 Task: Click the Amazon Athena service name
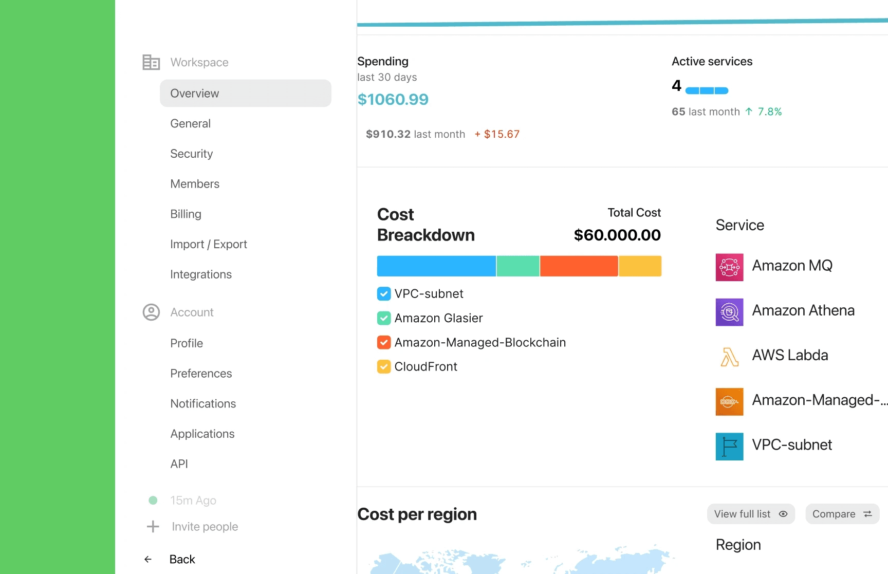[x=803, y=310]
